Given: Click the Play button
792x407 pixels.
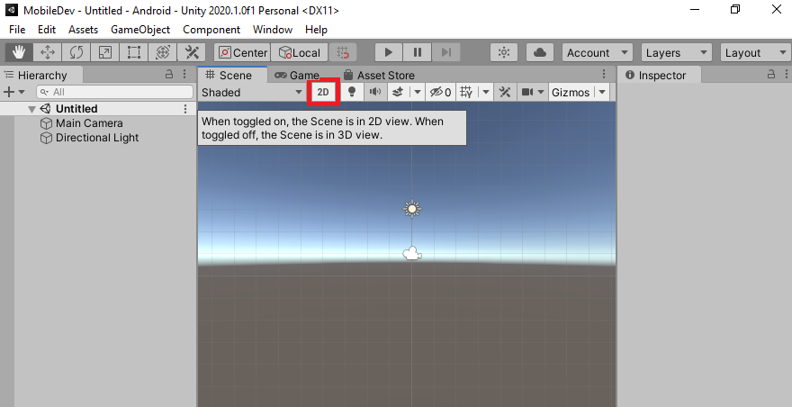Looking at the screenshot, I should (x=389, y=52).
